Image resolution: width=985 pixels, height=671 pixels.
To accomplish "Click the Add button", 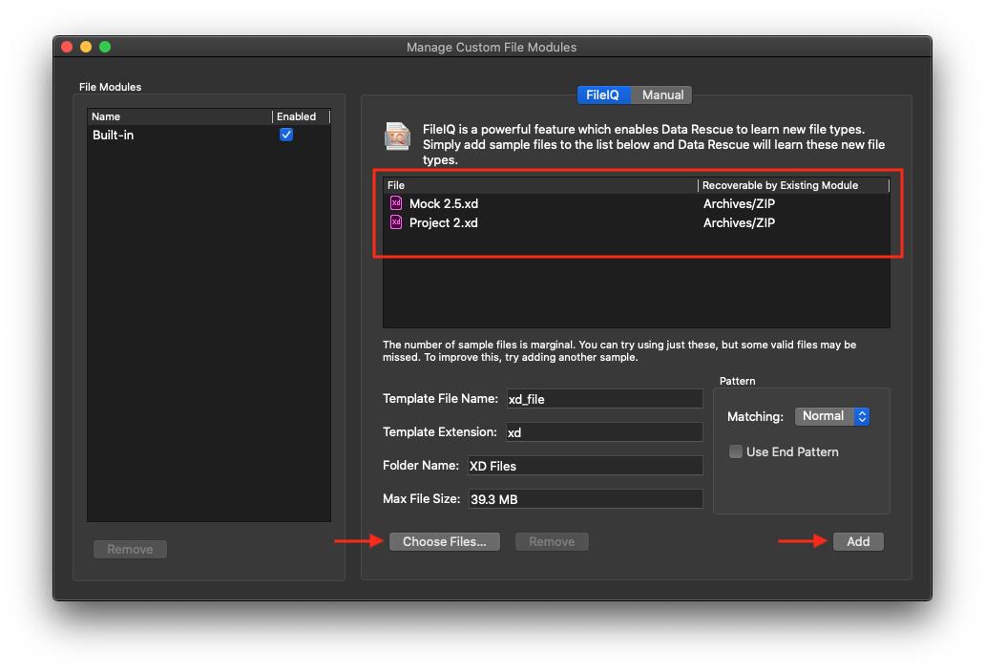I will click(x=857, y=541).
